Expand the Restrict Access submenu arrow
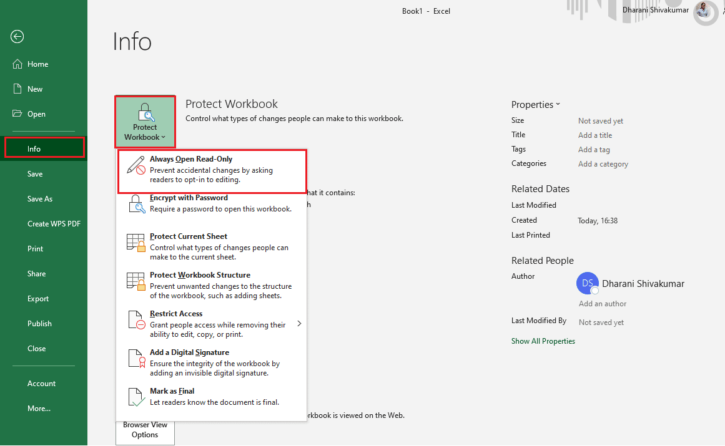 pos(299,324)
